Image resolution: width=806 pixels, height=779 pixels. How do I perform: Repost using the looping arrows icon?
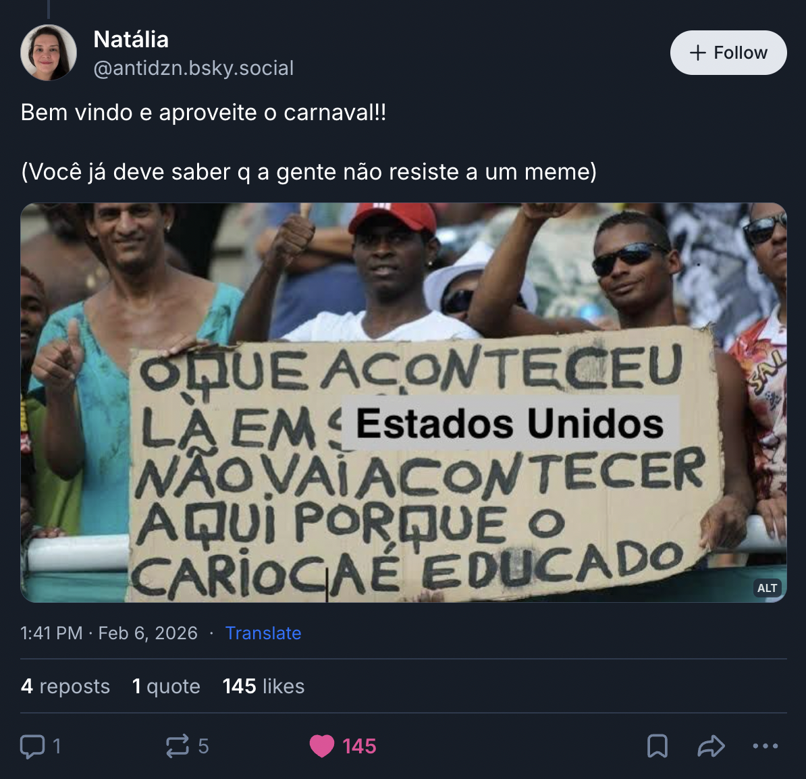pyautogui.click(x=178, y=746)
